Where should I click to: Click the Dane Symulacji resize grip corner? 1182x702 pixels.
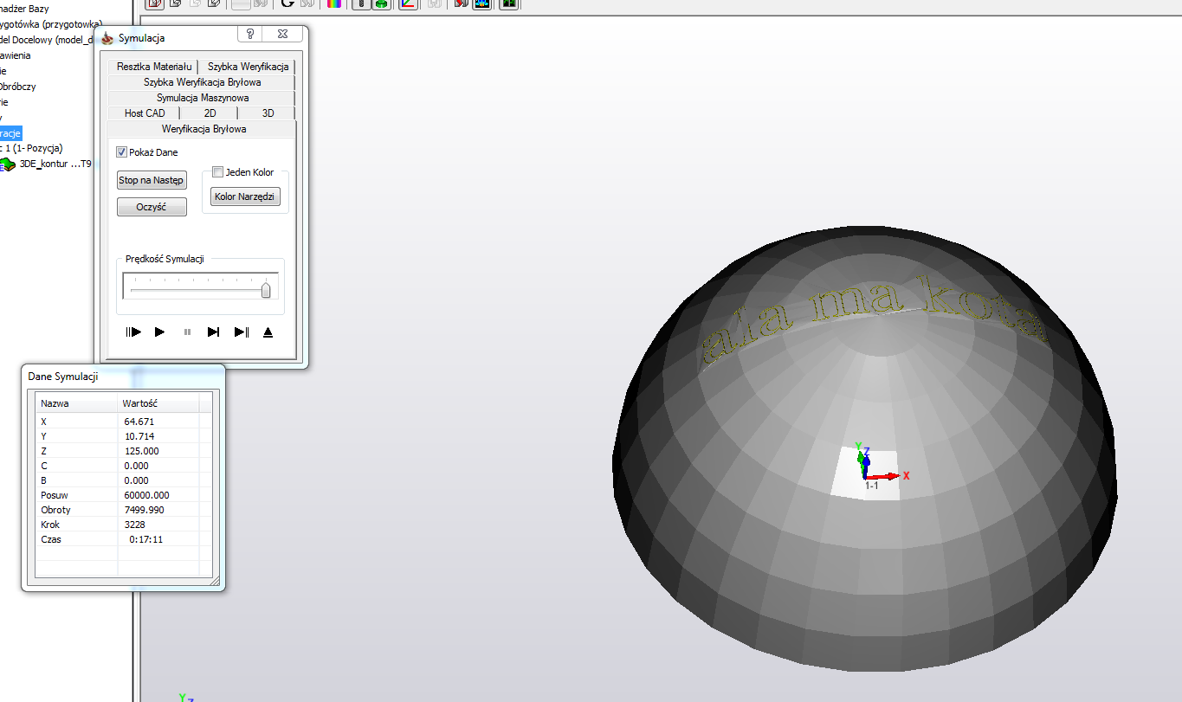point(216,582)
